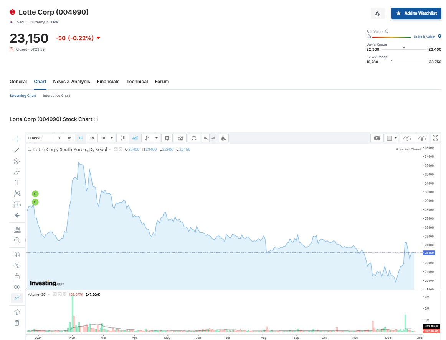Toggle drawing sync link icon
The height and width of the screenshot is (340, 446).
click(x=17, y=298)
